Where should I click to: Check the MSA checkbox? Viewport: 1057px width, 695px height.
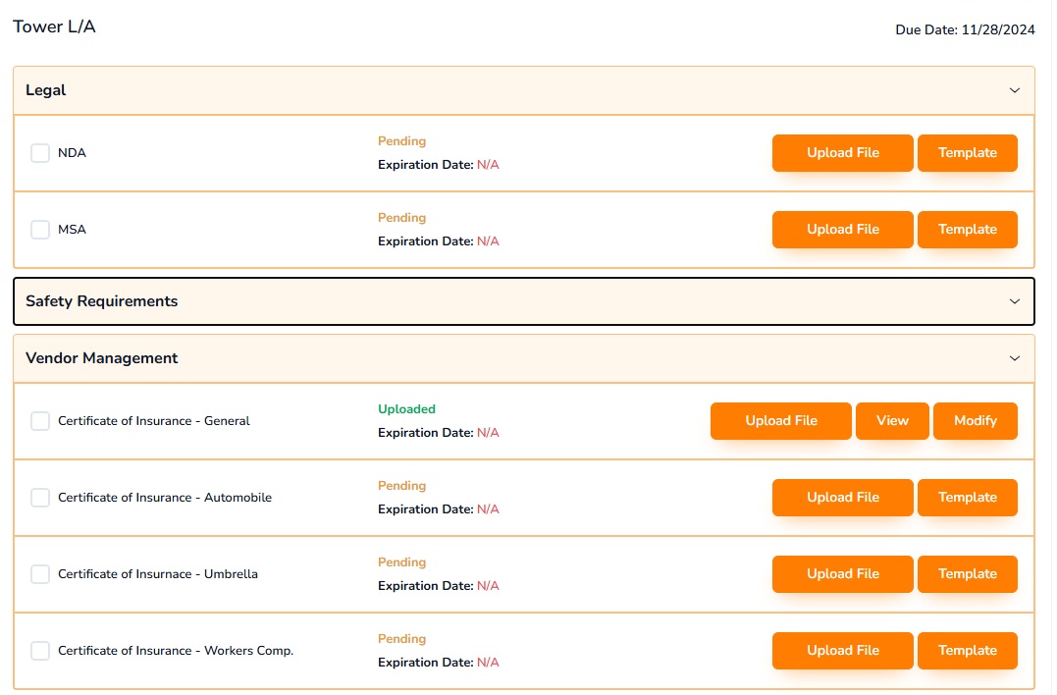(x=39, y=229)
